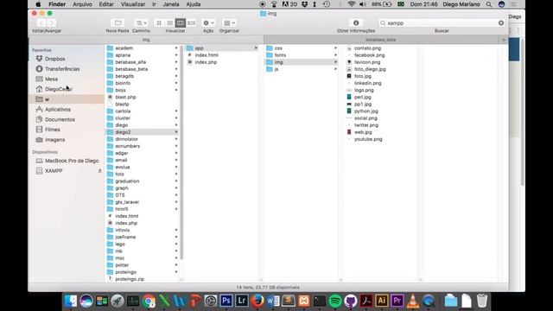Select MacBook Pro de Diego device

click(x=72, y=161)
